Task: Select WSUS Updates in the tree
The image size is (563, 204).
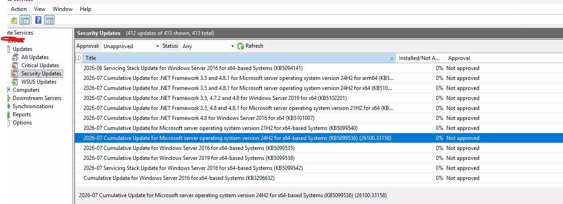Action: 39,82
